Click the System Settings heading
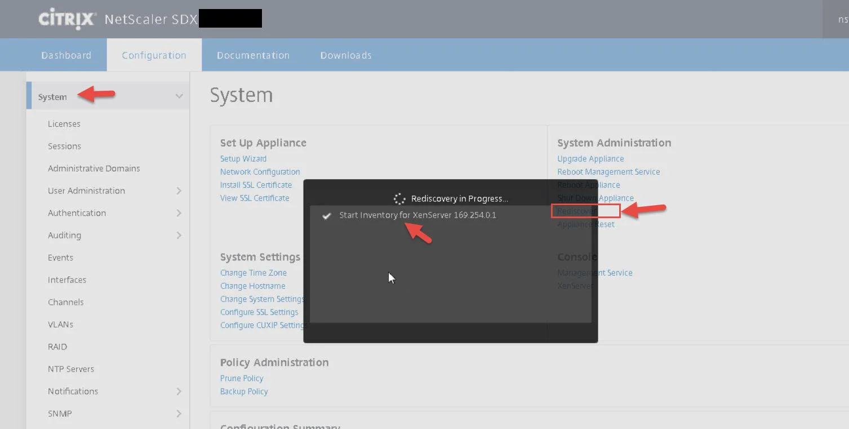Viewport: 849px width, 429px height. [x=260, y=257]
